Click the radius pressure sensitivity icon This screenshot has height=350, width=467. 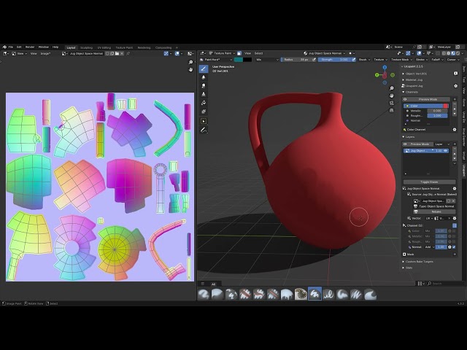pos(314,60)
